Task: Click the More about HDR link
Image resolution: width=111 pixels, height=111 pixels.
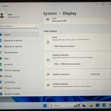Action: pos(59,21)
